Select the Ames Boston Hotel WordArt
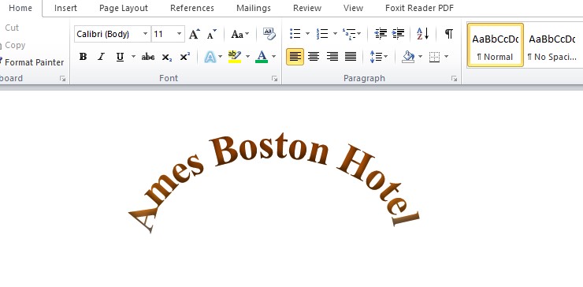Image resolution: width=583 pixels, height=287 pixels. (274, 182)
